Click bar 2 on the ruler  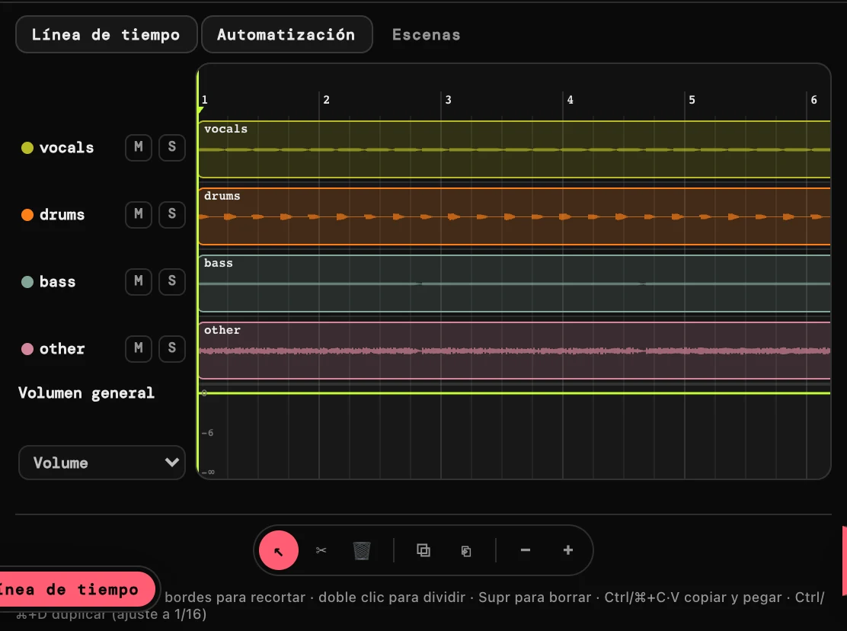tap(326, 100)
